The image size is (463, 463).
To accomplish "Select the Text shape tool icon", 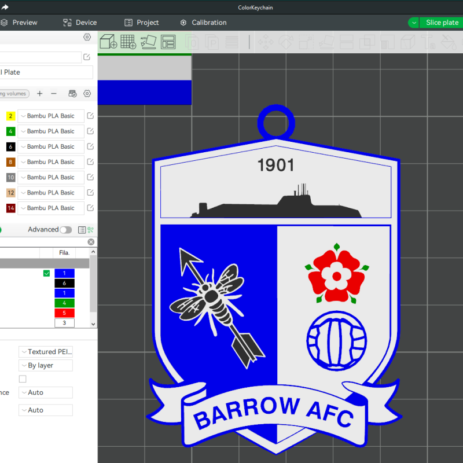I will [x=428, y=42].
